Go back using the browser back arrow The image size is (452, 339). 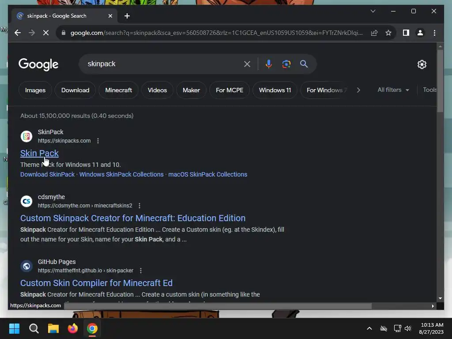18,33
